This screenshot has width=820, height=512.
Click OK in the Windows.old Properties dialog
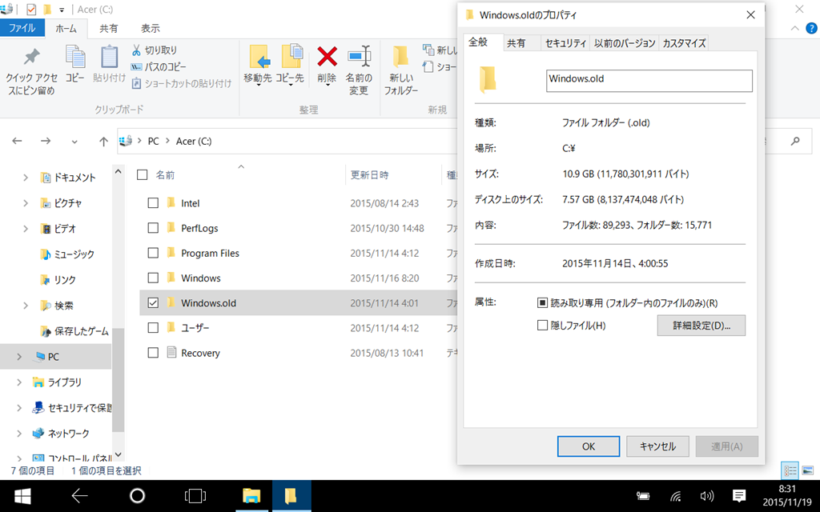[x=589, y=446]
